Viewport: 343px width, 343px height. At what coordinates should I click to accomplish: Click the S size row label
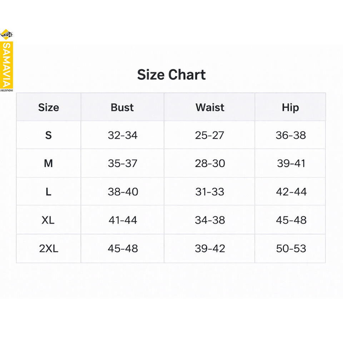coord(49,135)
